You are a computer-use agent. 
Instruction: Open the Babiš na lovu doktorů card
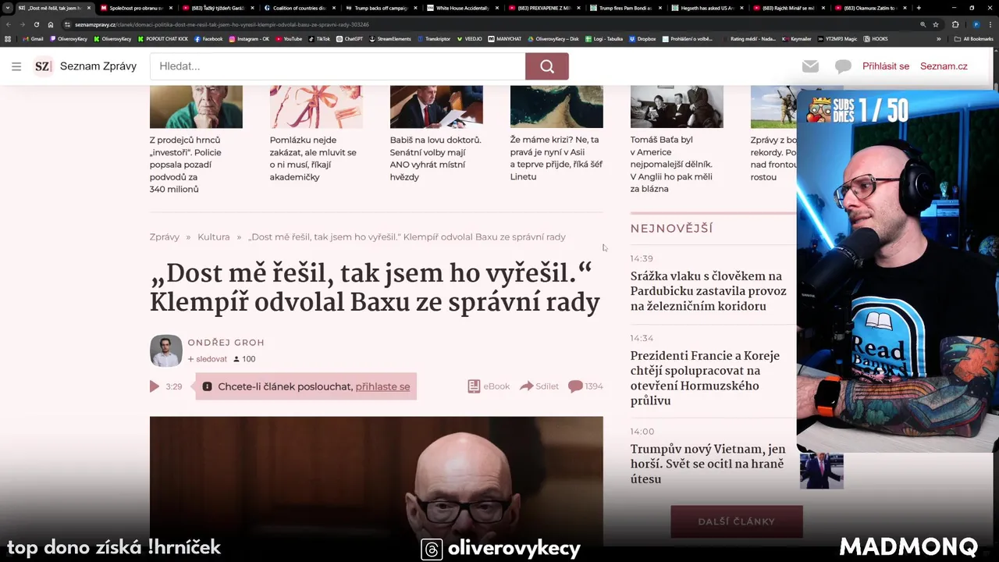(x=436, y=134)
